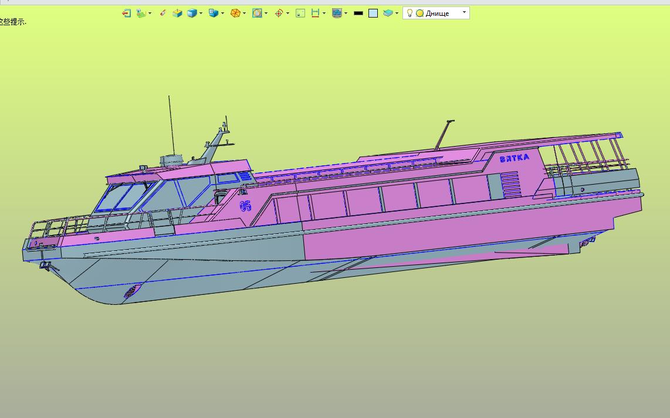Select the 05 number on the ship
The width and height of the screenshot is (670, 418).
pyautogui.click(x=245, y=206)
